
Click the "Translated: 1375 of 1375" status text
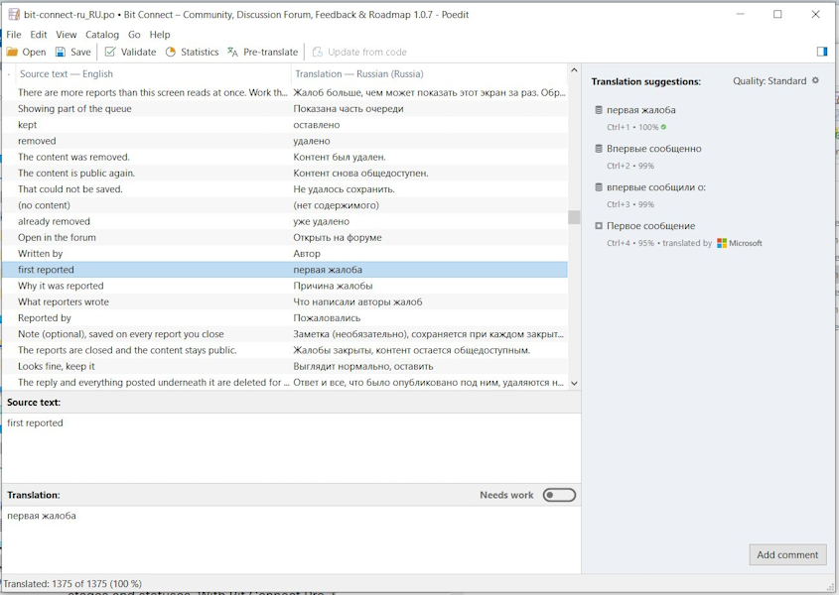click(x=72, y=584)
